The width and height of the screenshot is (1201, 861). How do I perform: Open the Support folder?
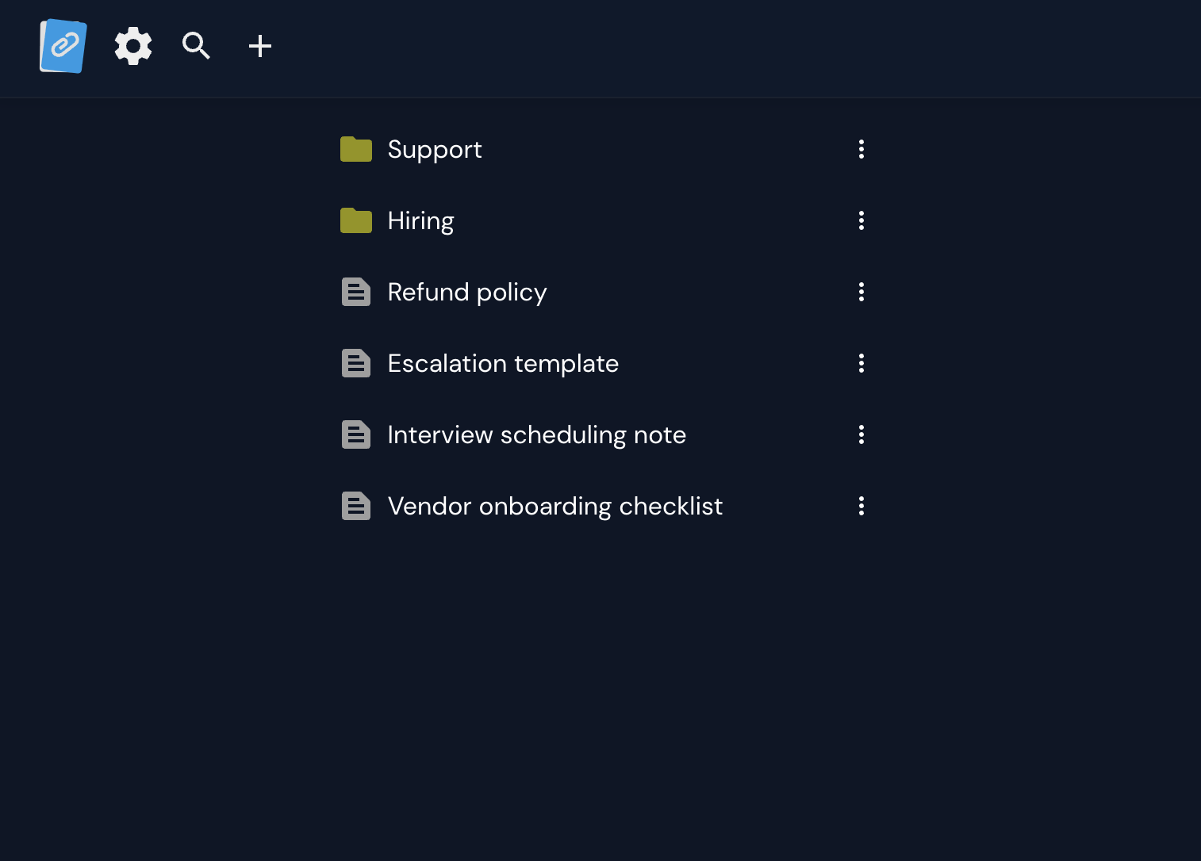tap(435, 149)
